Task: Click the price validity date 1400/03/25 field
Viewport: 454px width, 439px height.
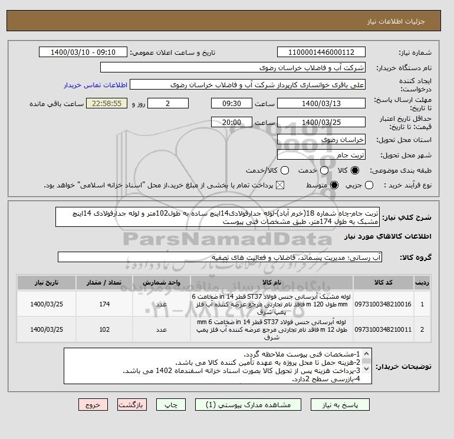Action: tap(321, 122)
